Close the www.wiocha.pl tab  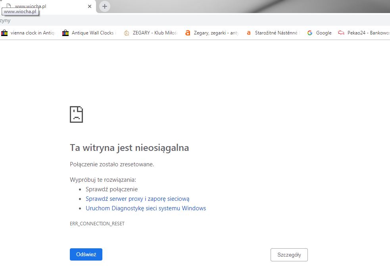(90, 6)
